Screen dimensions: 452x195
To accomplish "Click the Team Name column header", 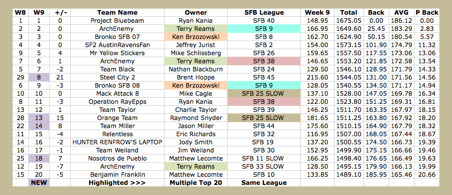I will point(117,12).
